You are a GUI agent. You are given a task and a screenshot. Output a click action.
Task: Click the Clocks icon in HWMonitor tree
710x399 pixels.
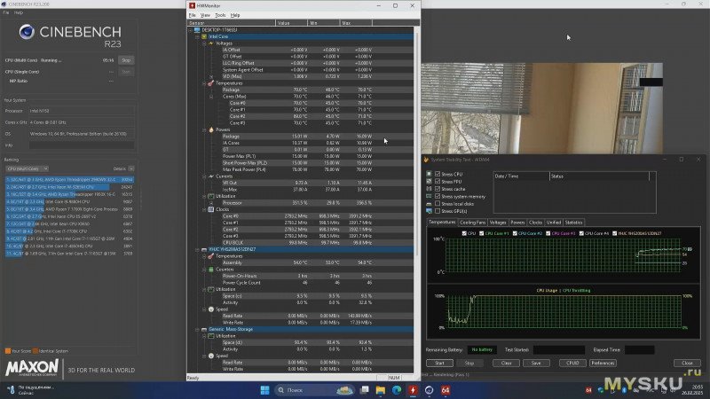pos(211,209)
